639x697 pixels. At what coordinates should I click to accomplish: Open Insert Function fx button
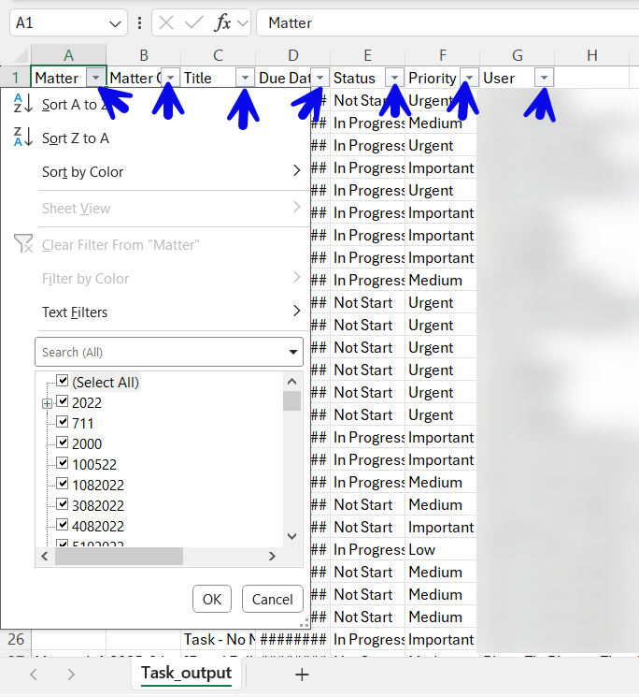[x=222, y=22]
